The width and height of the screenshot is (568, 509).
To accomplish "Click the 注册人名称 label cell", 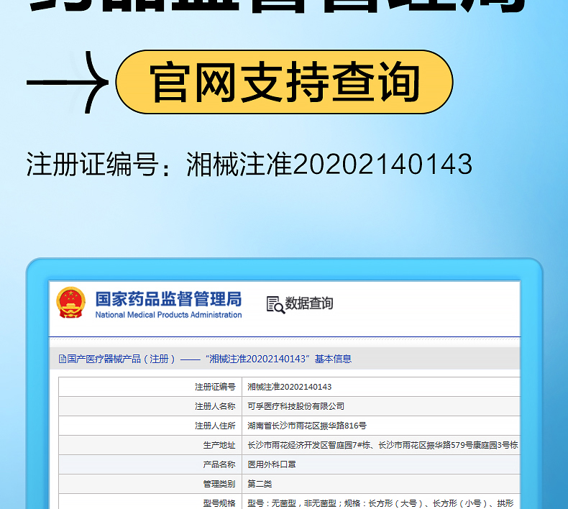I will (150, 406).
